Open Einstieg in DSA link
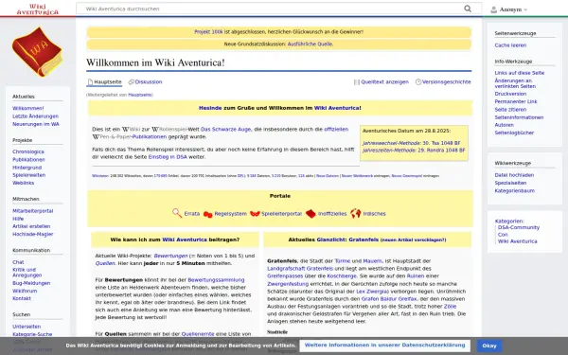Image resolution: width=568 pixels, height=355 pixels. [x=168, y=157]
